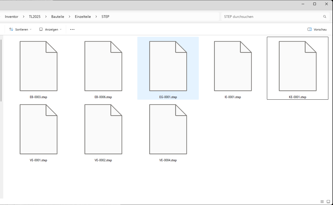
Task: Close the Explorer window
Action: pos(327,4)
